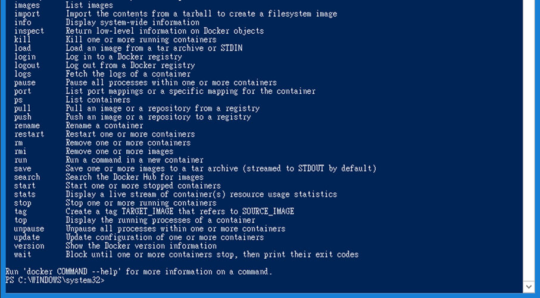Click the 'Search the Docker Hub for images' description

[x=135, y=177]
